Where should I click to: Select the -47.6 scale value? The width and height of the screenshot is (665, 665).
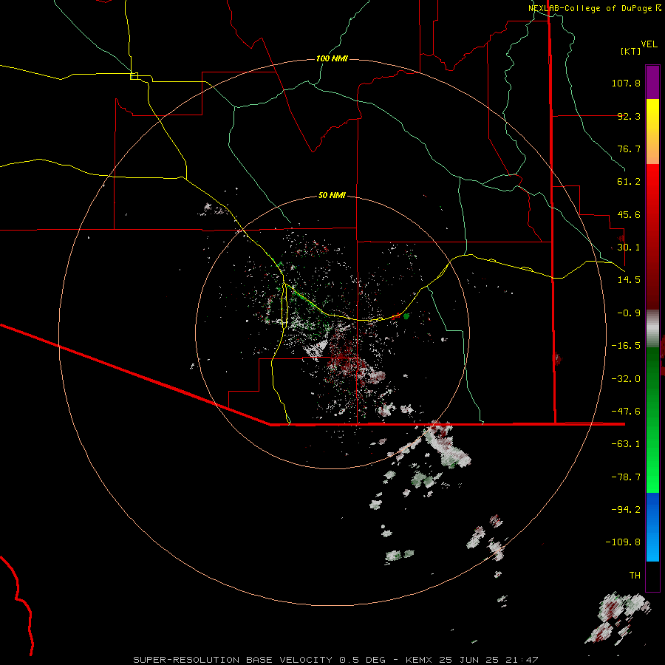[626, 412]
